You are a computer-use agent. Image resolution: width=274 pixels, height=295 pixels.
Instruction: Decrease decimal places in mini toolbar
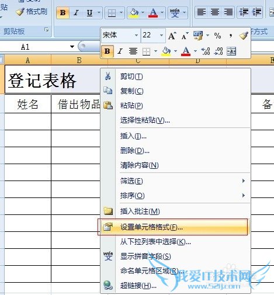pyautogui.click(x=218, y=51)
